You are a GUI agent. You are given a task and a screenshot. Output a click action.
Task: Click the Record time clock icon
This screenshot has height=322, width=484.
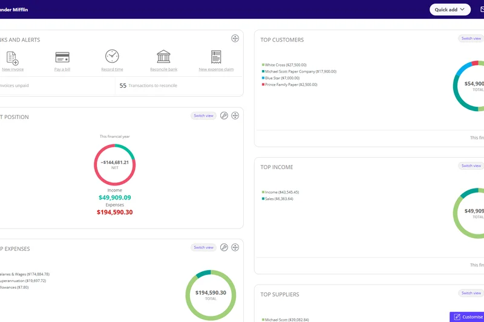(x=112, y=56)
